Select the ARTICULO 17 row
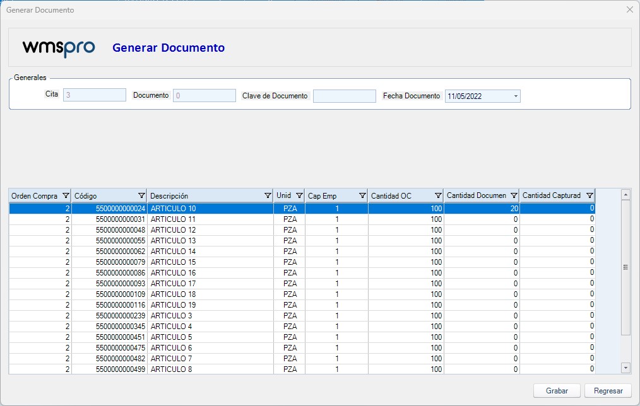This screenshot has height=406, width=640. (302, 283)
